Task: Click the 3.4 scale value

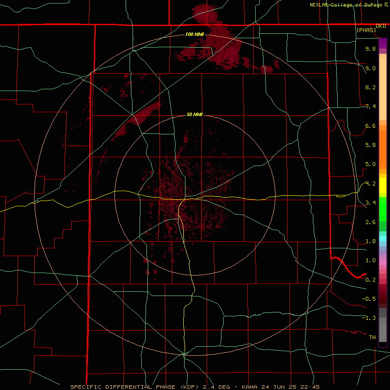Action: click(x=370, y=203)
